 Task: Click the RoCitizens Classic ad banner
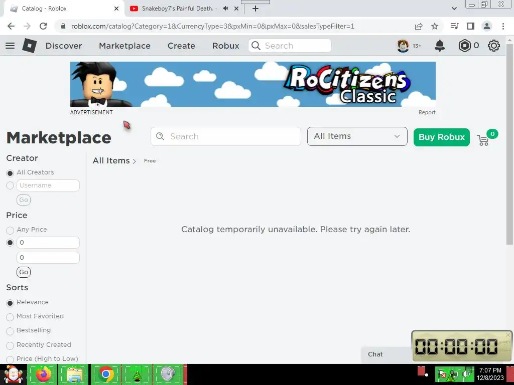(x=253, y=84)
